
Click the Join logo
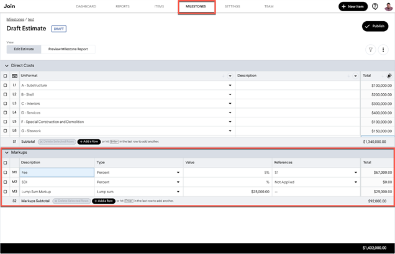[x=9, y=6]
